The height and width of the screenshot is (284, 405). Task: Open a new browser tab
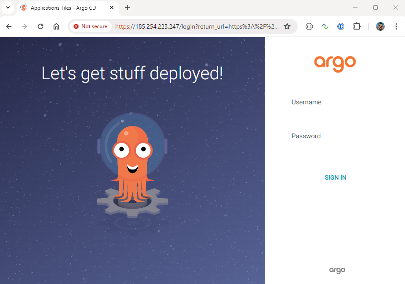point(128,7)
